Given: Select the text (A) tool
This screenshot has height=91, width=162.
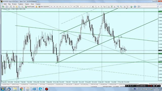Looking at the screenshot, I should (x=98, y=7).
